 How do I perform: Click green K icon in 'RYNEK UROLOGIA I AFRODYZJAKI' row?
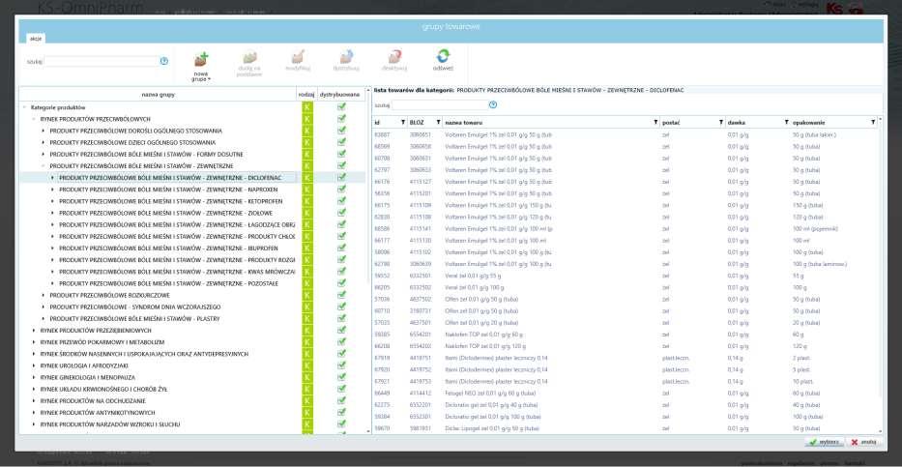point(307,365)
